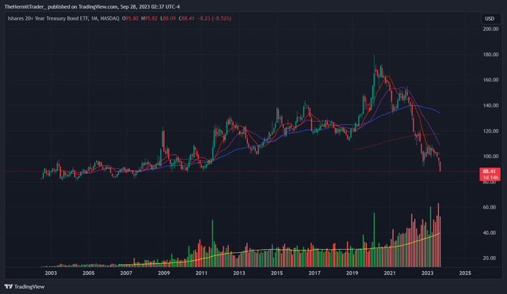Click the TheHermitTrader_ author name
This screenshot has width=507, height=294.
pyautogui.click(x=25, y=7)
